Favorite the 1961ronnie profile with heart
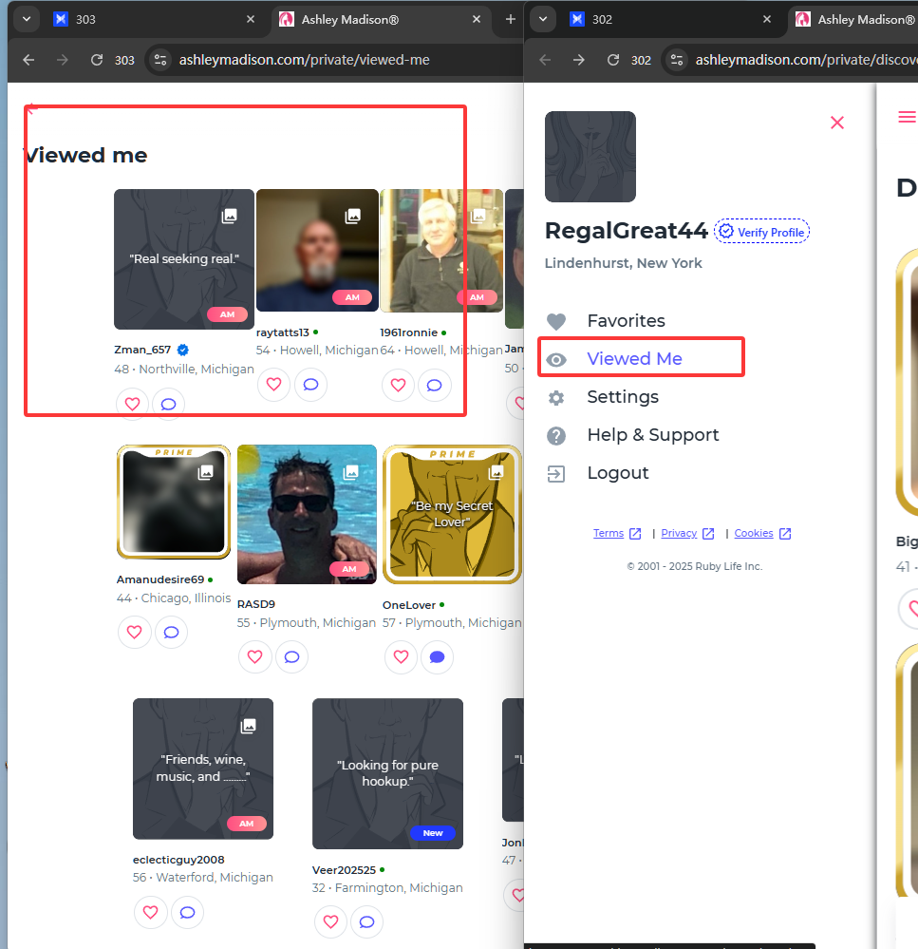The width and height of the screenshot is (918, 949). [398, 385]
